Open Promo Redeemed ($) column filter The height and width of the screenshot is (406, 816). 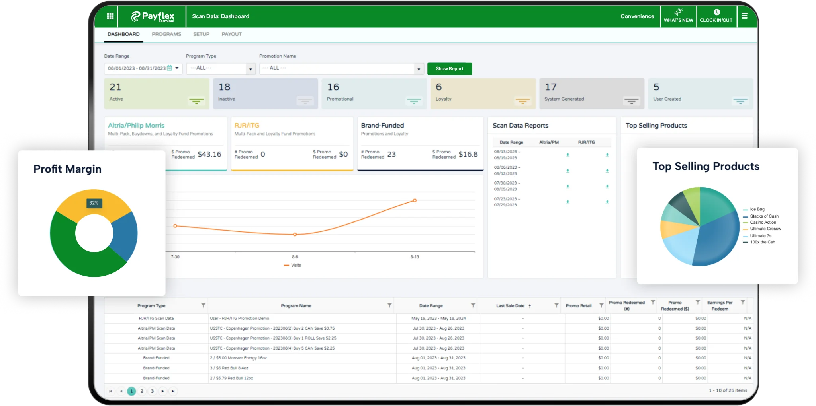pyautogui.click(x=698, y=303)
